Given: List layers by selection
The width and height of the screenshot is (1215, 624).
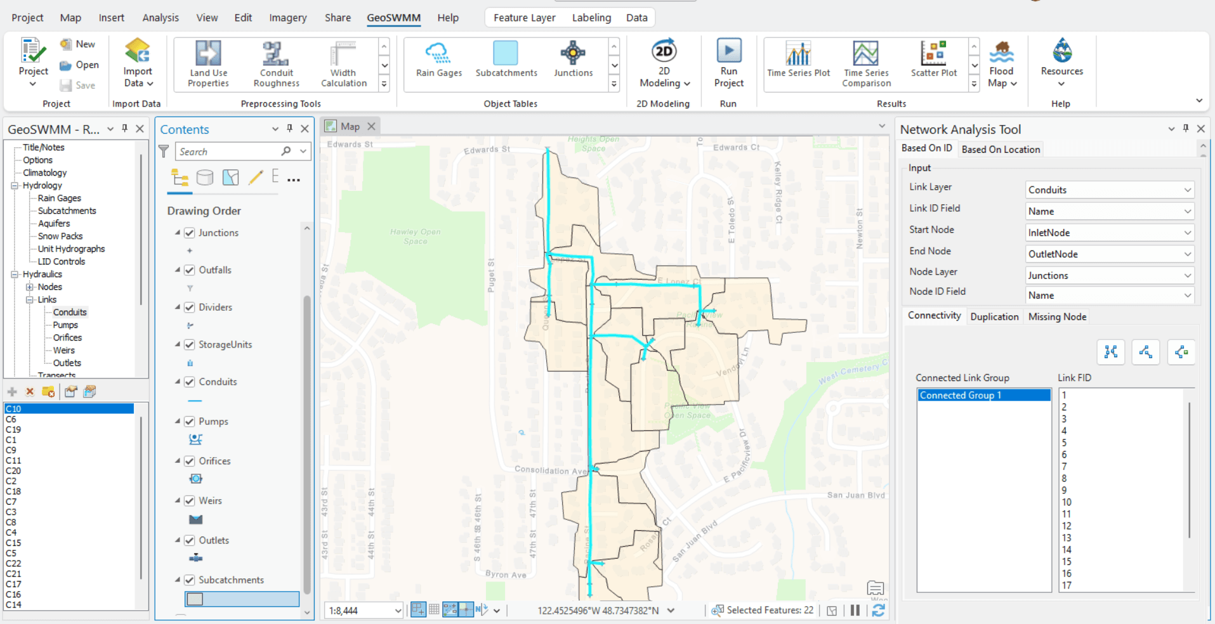Looking at the screenshot, I should coord(230,178).
